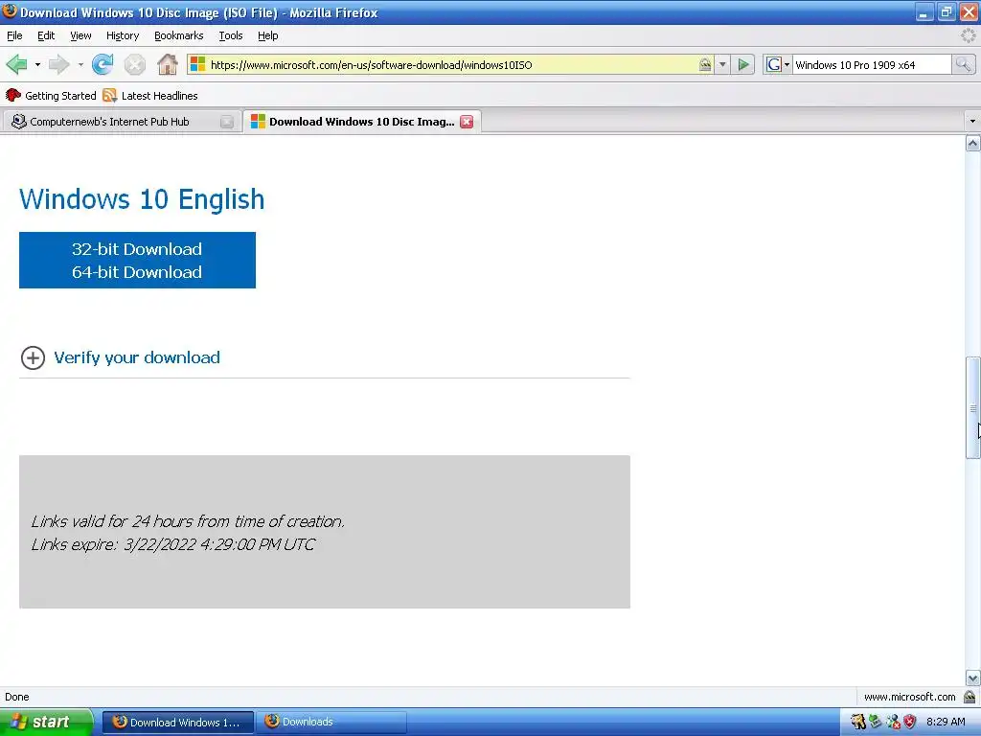Open the View menu
Viewport: 981px width, 736px height.
tap(80, 35)
